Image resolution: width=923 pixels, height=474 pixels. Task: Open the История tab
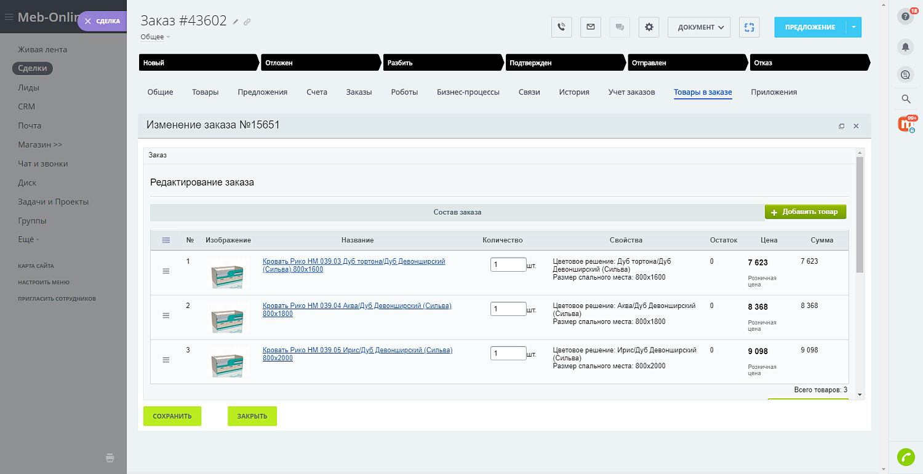click(x=573, y=92)
